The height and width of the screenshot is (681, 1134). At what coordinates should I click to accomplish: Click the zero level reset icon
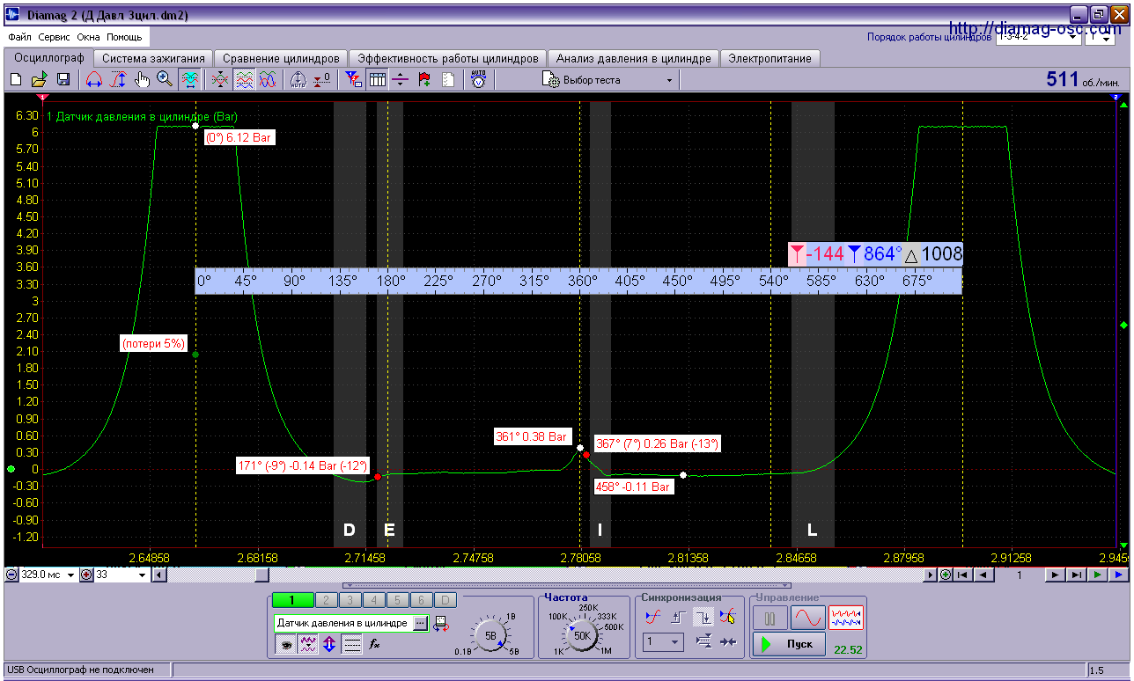[x=321, y=80]
